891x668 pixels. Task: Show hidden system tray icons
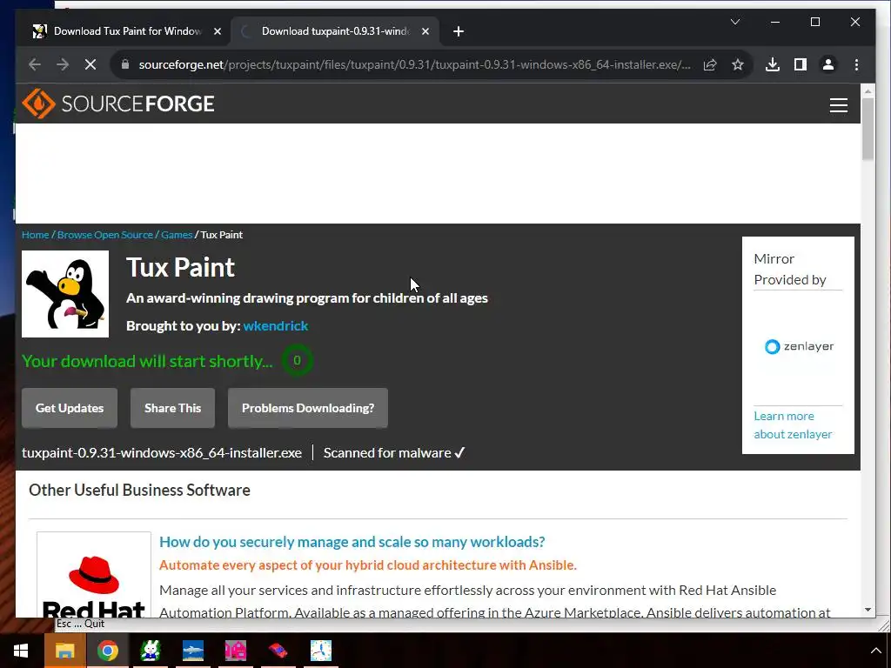pyautogui.click(x=875, y=651)
